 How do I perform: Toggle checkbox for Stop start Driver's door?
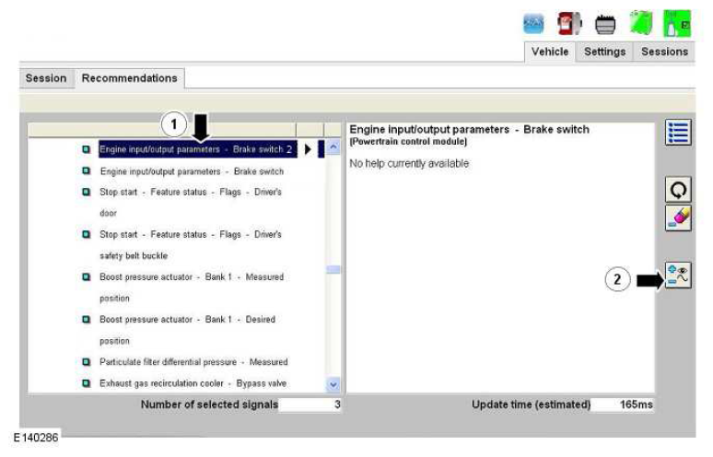point(87,193)
